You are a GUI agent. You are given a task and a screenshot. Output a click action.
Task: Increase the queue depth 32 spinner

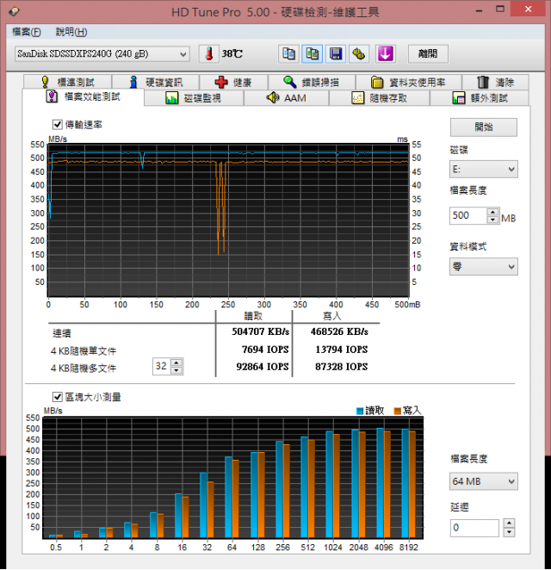176,362
